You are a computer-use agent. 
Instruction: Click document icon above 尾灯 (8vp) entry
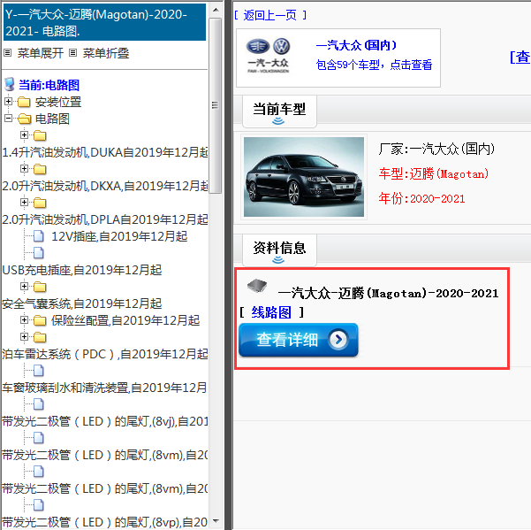pos(39,505)
